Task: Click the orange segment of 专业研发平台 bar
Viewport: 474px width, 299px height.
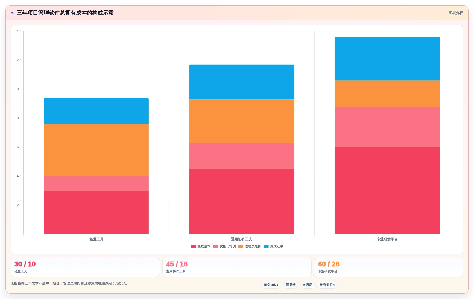Action: pyautogui.click(x=387, y=94)
